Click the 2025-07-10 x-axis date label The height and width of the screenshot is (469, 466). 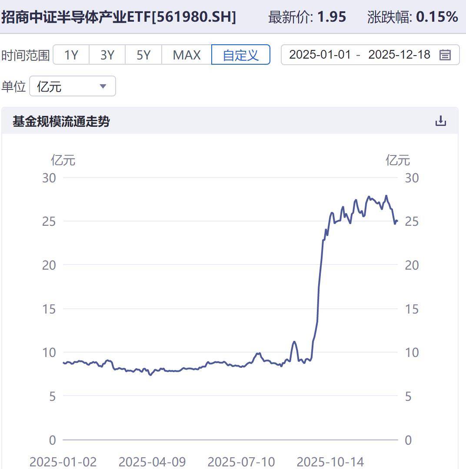241,461
